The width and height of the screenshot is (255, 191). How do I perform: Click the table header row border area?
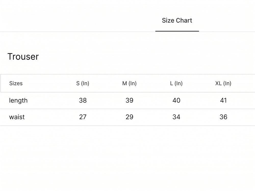pos(127,83)
